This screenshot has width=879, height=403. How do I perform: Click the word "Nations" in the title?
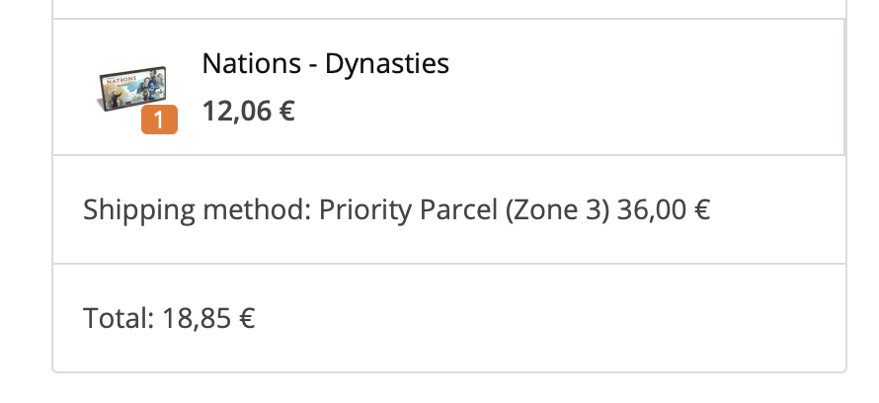coord(251,64)
